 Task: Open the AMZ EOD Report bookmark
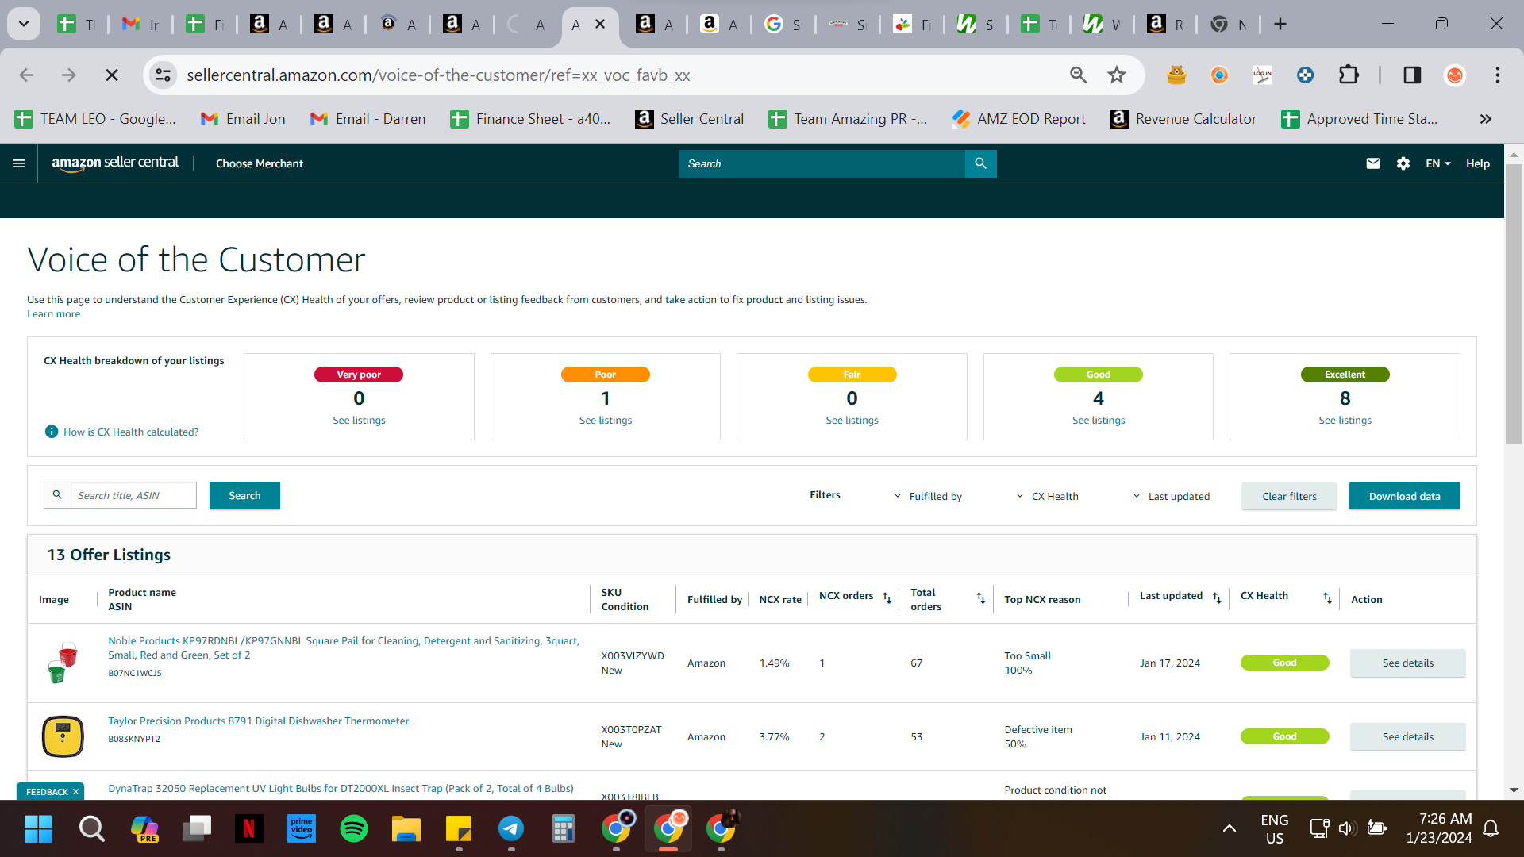[1019, 119]
